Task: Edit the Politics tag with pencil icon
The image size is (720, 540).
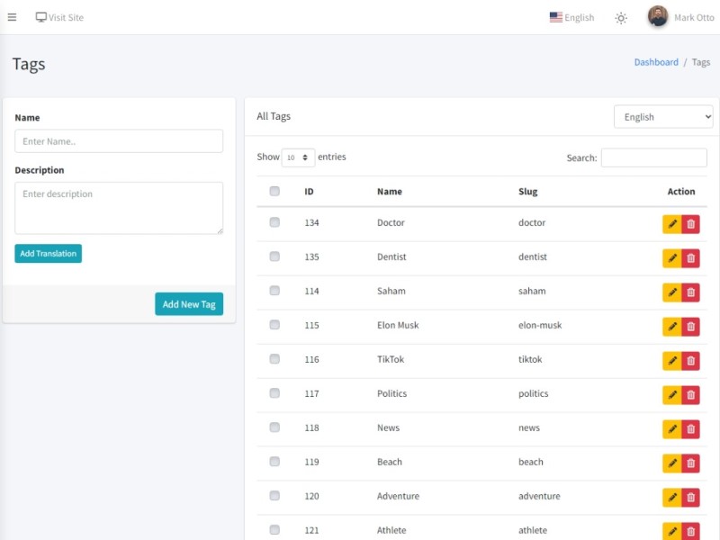Action: [671, 395]
